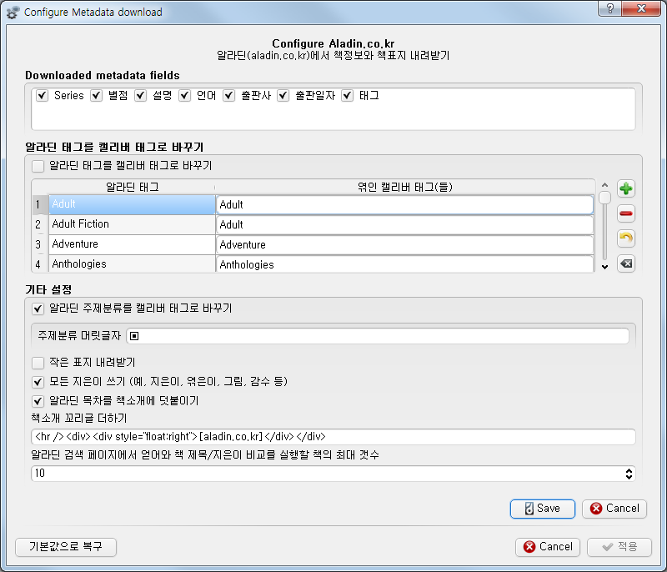The image size is (667, 572).
Task: Uncheck the 설명 description checkbox
Action: pyautogui.click(x=140, y=96)
